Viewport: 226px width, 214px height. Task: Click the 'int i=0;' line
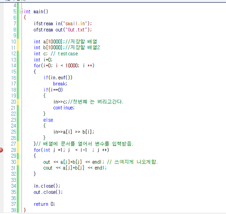pyautogui.click(x=43, y=60)
